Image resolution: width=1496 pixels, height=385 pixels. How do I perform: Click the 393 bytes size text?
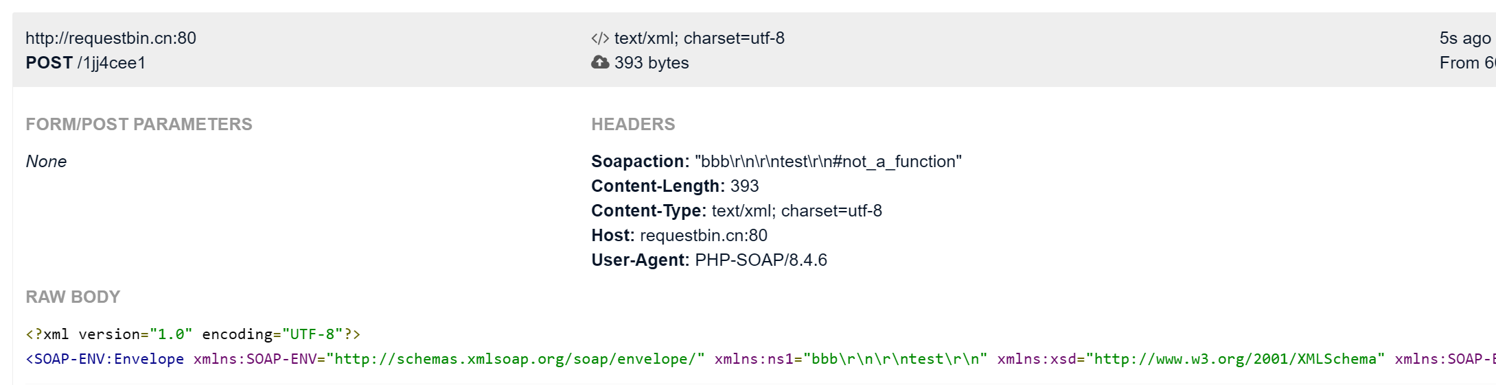click(651, 63)
